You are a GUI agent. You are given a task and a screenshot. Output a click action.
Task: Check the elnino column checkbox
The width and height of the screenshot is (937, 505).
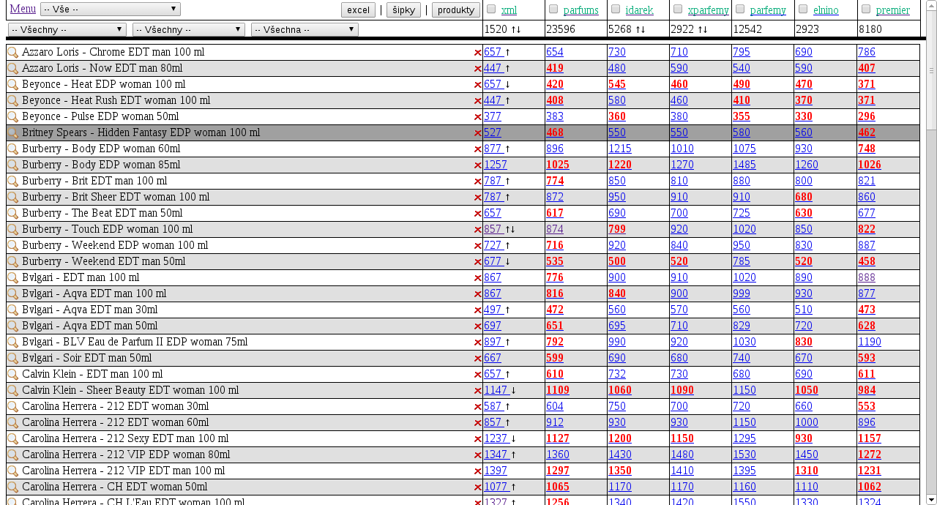pos(803,10)
